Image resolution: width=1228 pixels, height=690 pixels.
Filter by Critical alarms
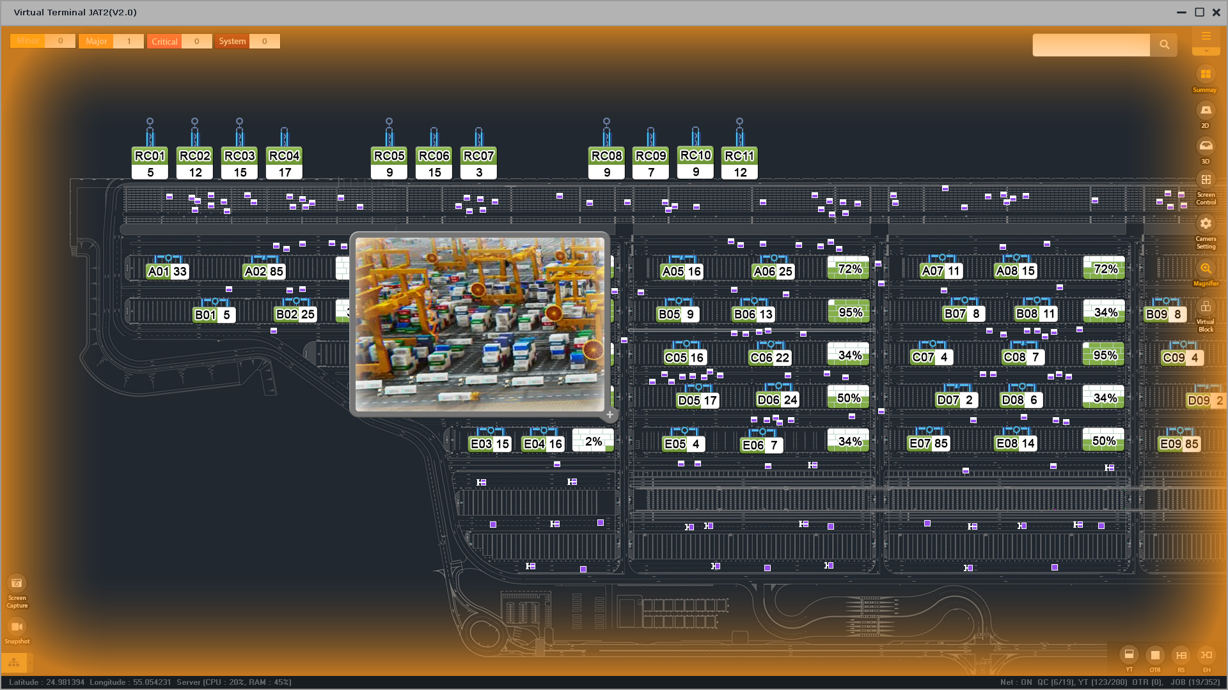coord(164,42)
